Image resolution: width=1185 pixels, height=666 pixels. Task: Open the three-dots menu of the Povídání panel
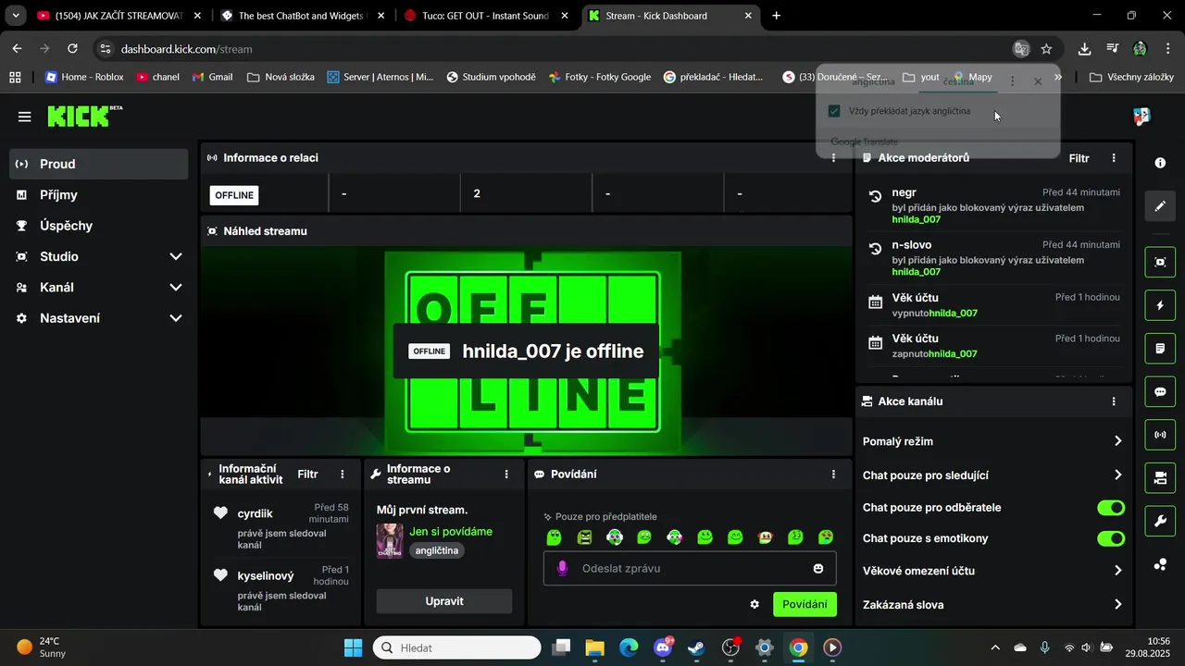tap(833, 475)
